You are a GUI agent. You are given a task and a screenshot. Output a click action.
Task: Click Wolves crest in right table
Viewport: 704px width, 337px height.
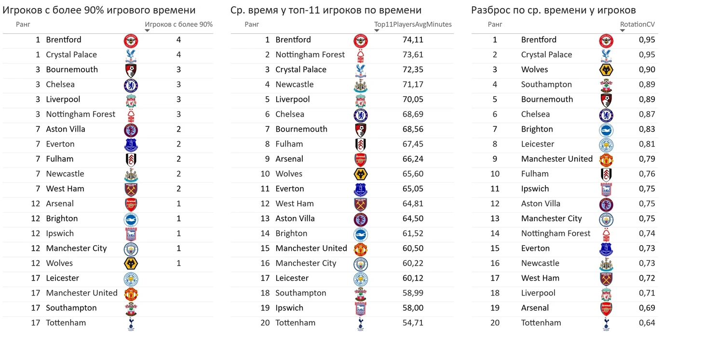click(x=606, y=70)
